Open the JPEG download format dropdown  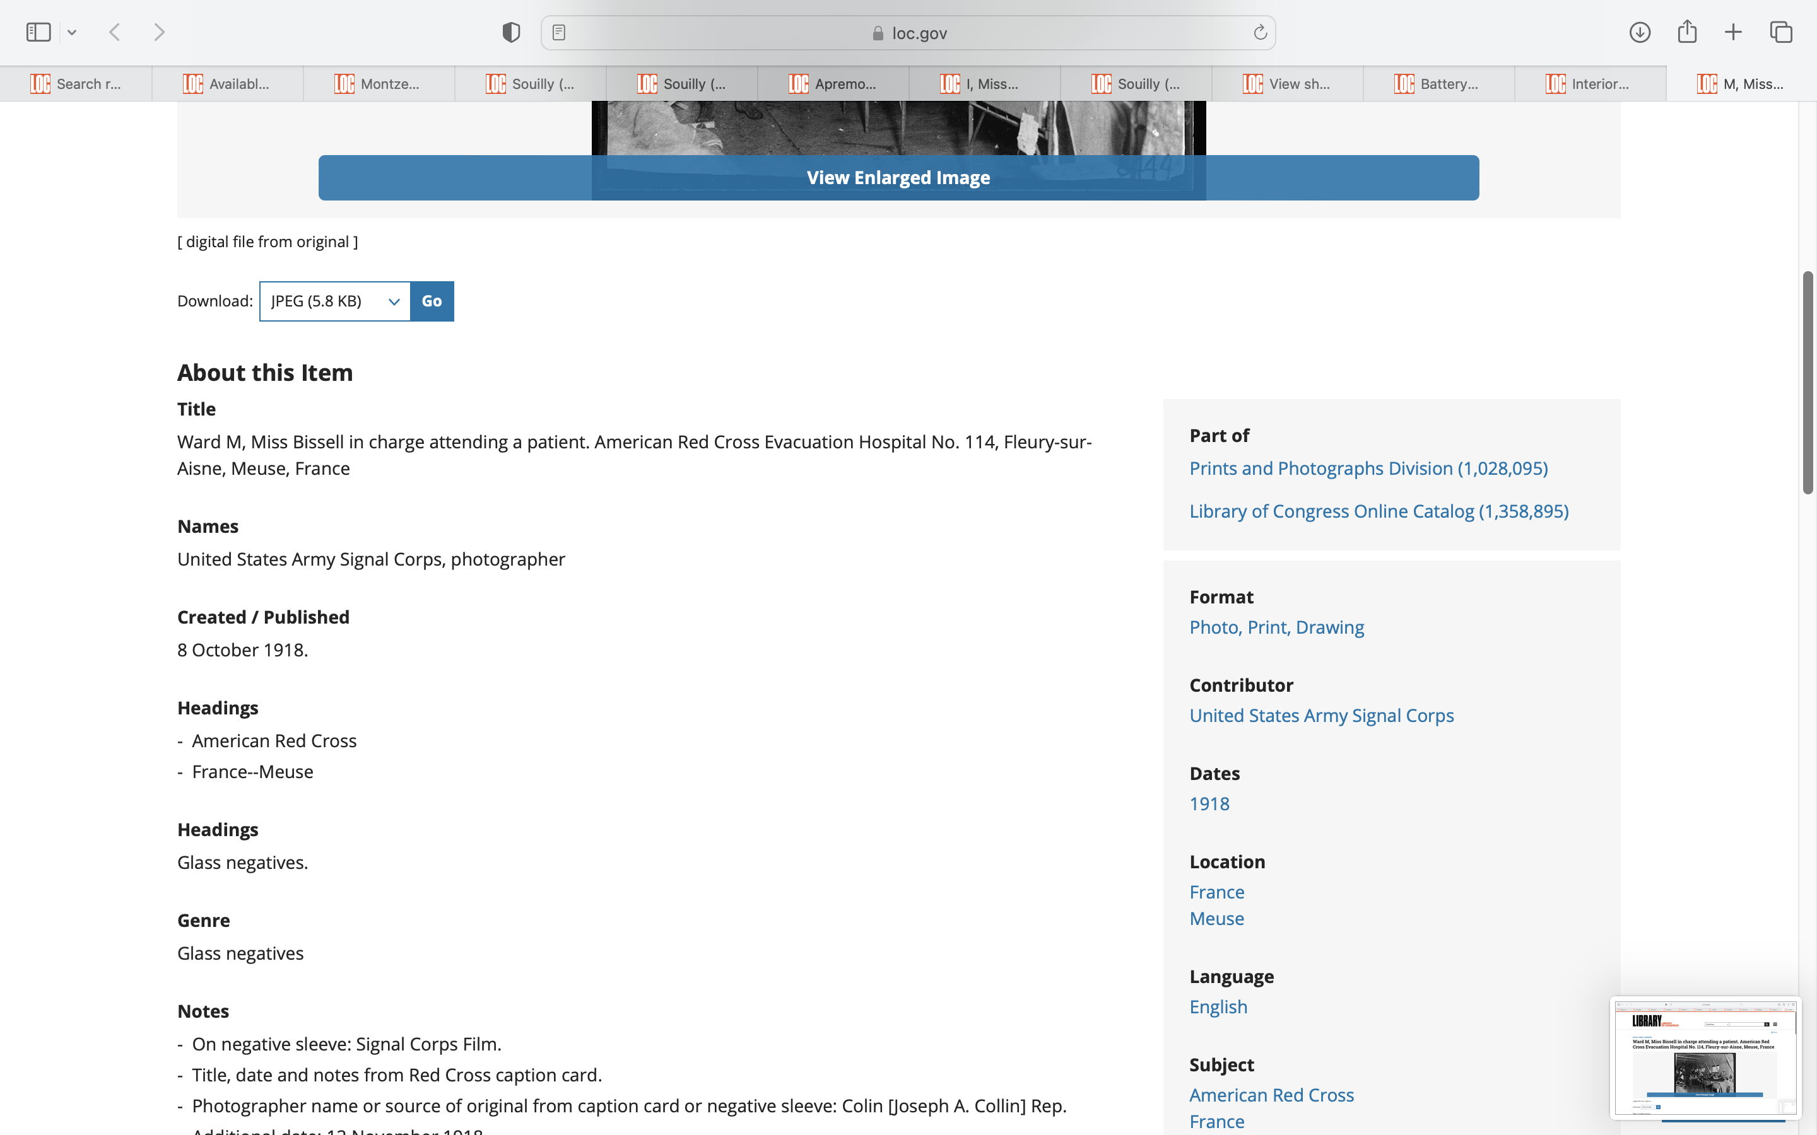tap(335, 301)
